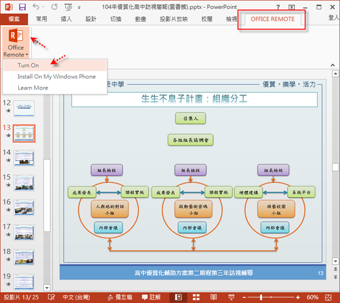The width and height of the screenshot is (340, 303).
Task: Click the 投影片 13/25 status indicator
Action: 21,297
